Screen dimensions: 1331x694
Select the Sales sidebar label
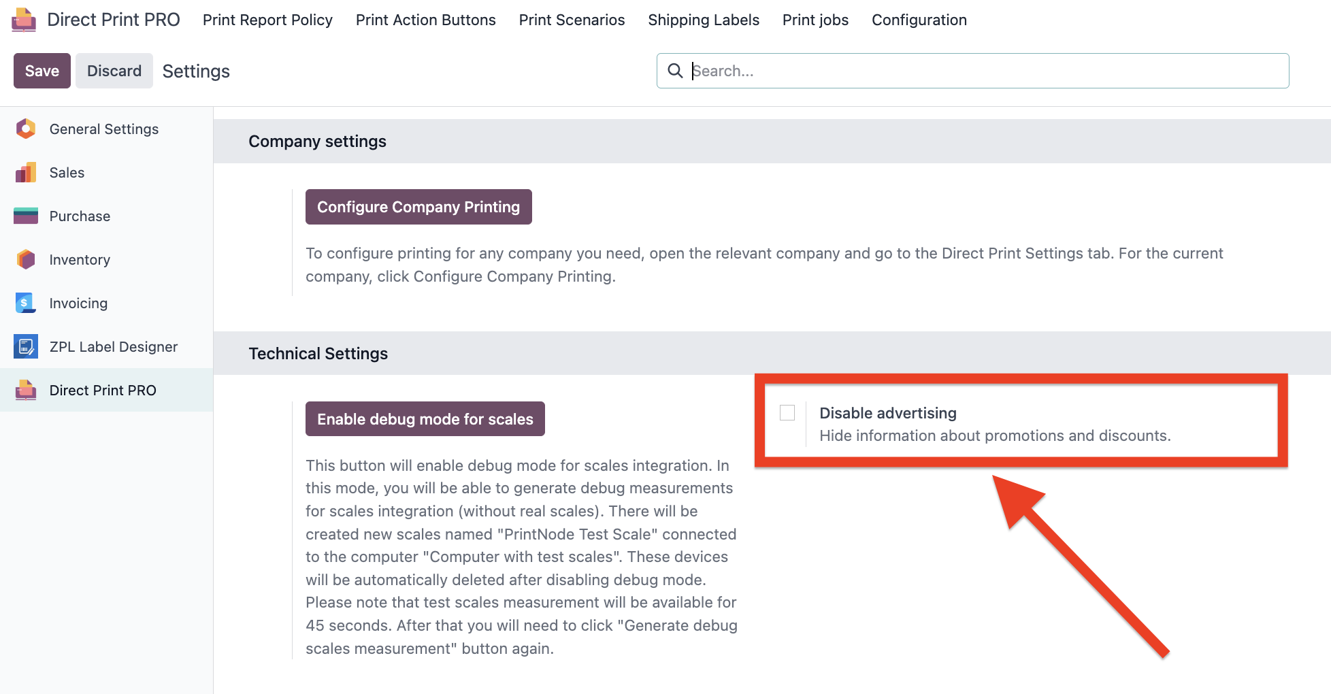click(67, 173)
